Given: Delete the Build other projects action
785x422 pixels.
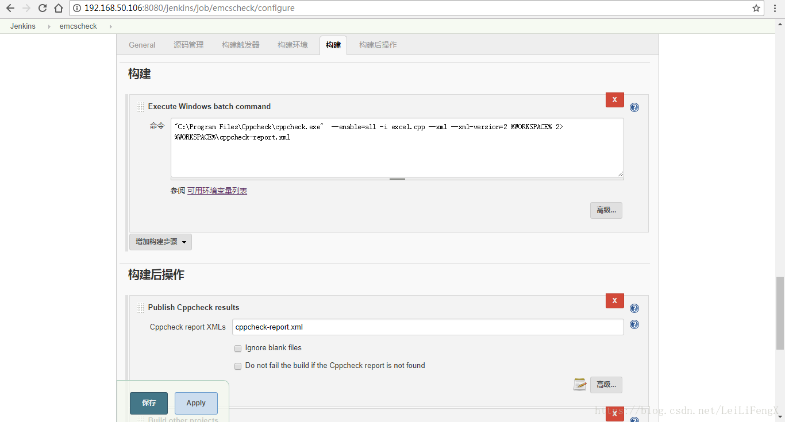Looking at the screenshot, I should (x=614, y=414).
